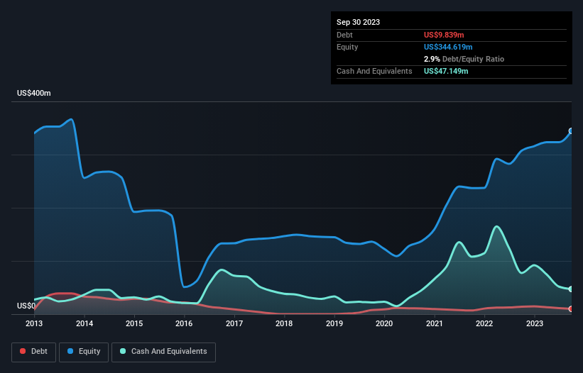Click the 2022 x-axis label
583x373 pixels.
click(484, 323)
